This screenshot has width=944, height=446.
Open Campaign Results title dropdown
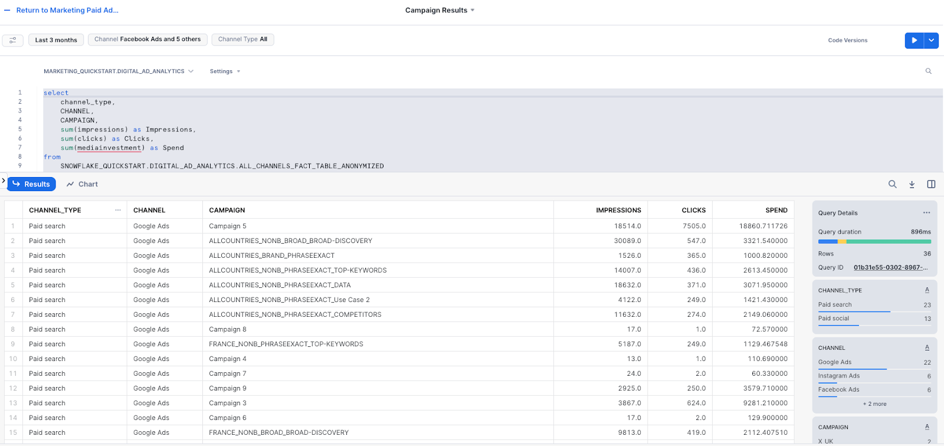click(440, 10)
